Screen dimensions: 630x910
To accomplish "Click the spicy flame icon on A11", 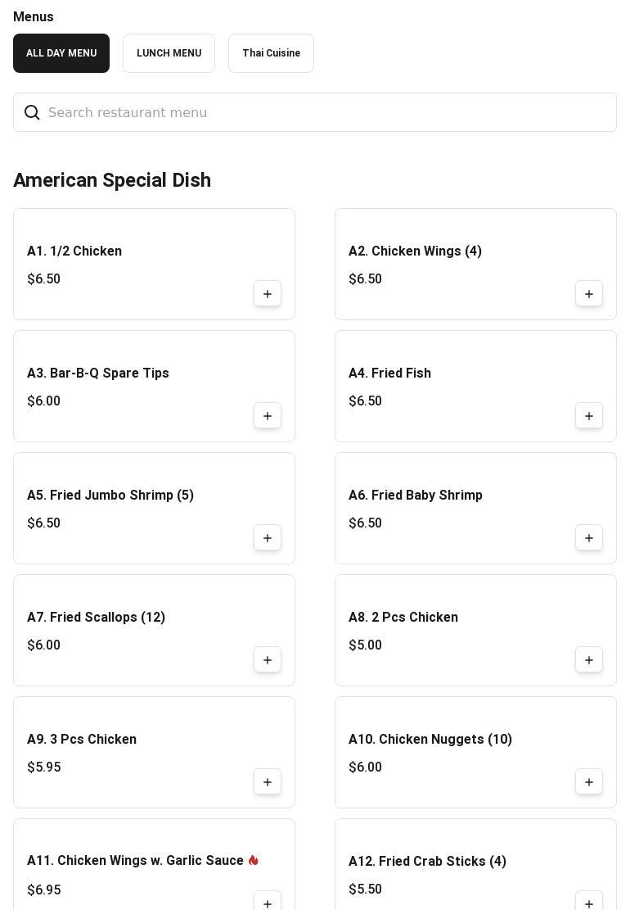I will click(x=254, y=860).
